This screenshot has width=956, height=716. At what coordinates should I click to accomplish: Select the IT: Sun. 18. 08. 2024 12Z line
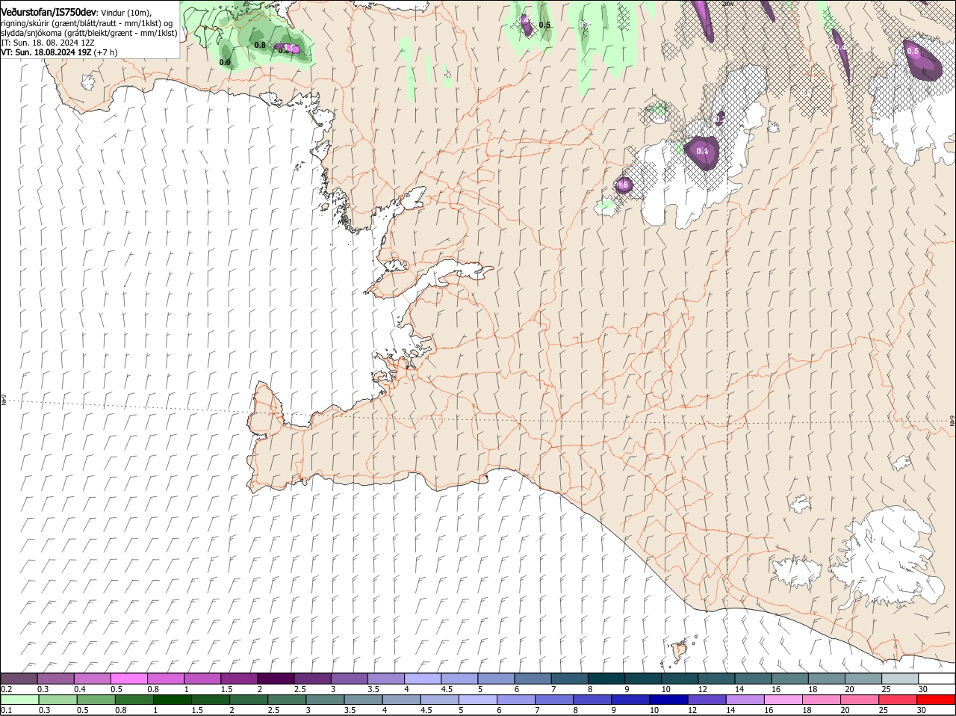48,43
